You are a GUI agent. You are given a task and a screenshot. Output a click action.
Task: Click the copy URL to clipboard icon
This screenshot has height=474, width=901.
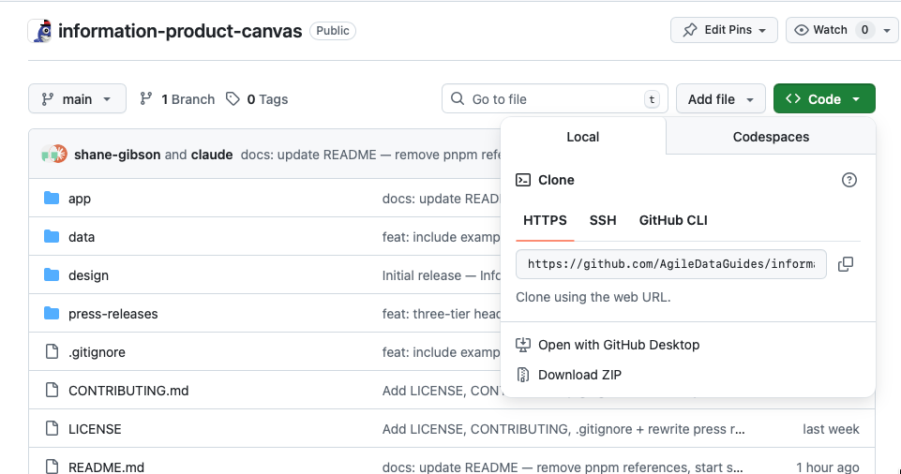pyautogui.click(x=846, y=264)
